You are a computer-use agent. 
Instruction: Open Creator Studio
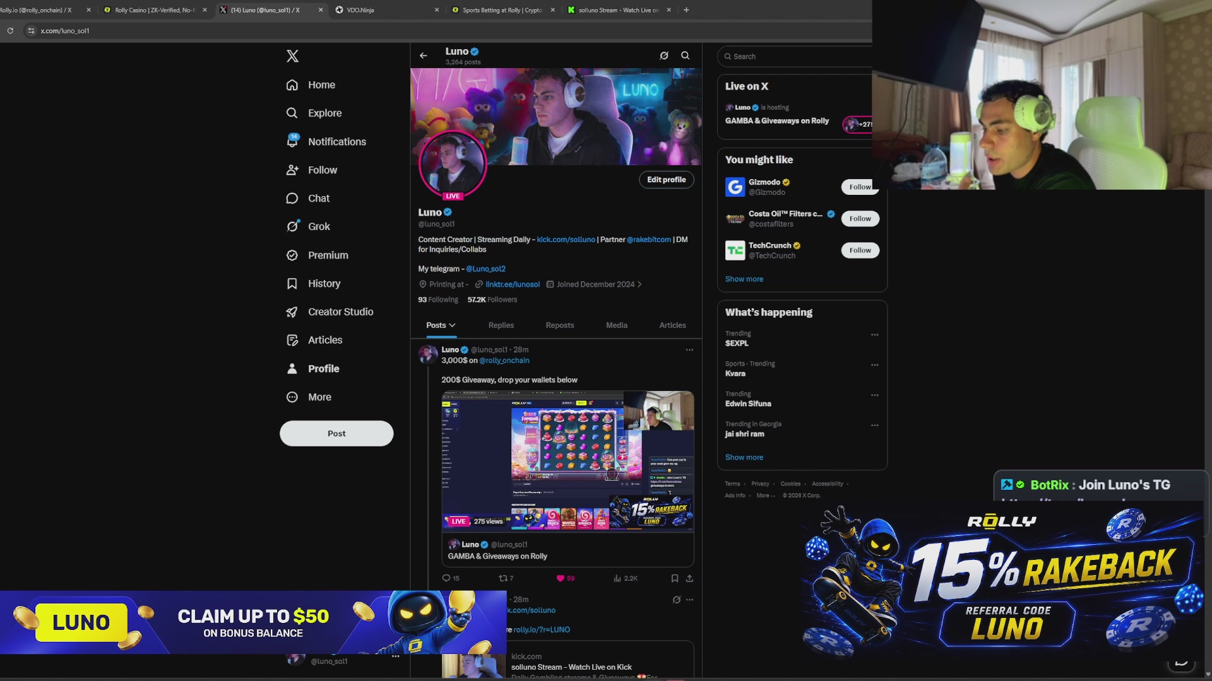click(330, 312)
